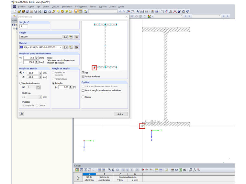Toggle the Pontos auxiliares checkbox

(83, 77)
